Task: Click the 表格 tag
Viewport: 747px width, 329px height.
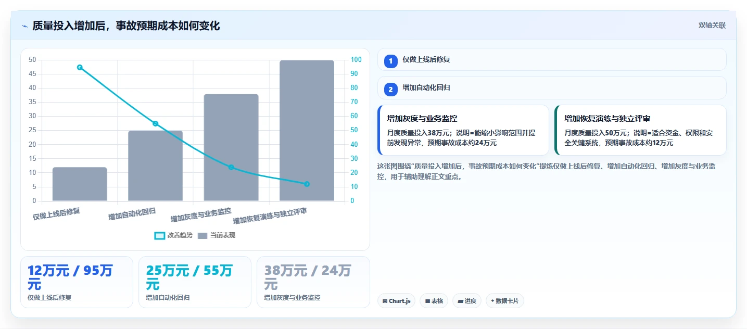Action: 434,301
